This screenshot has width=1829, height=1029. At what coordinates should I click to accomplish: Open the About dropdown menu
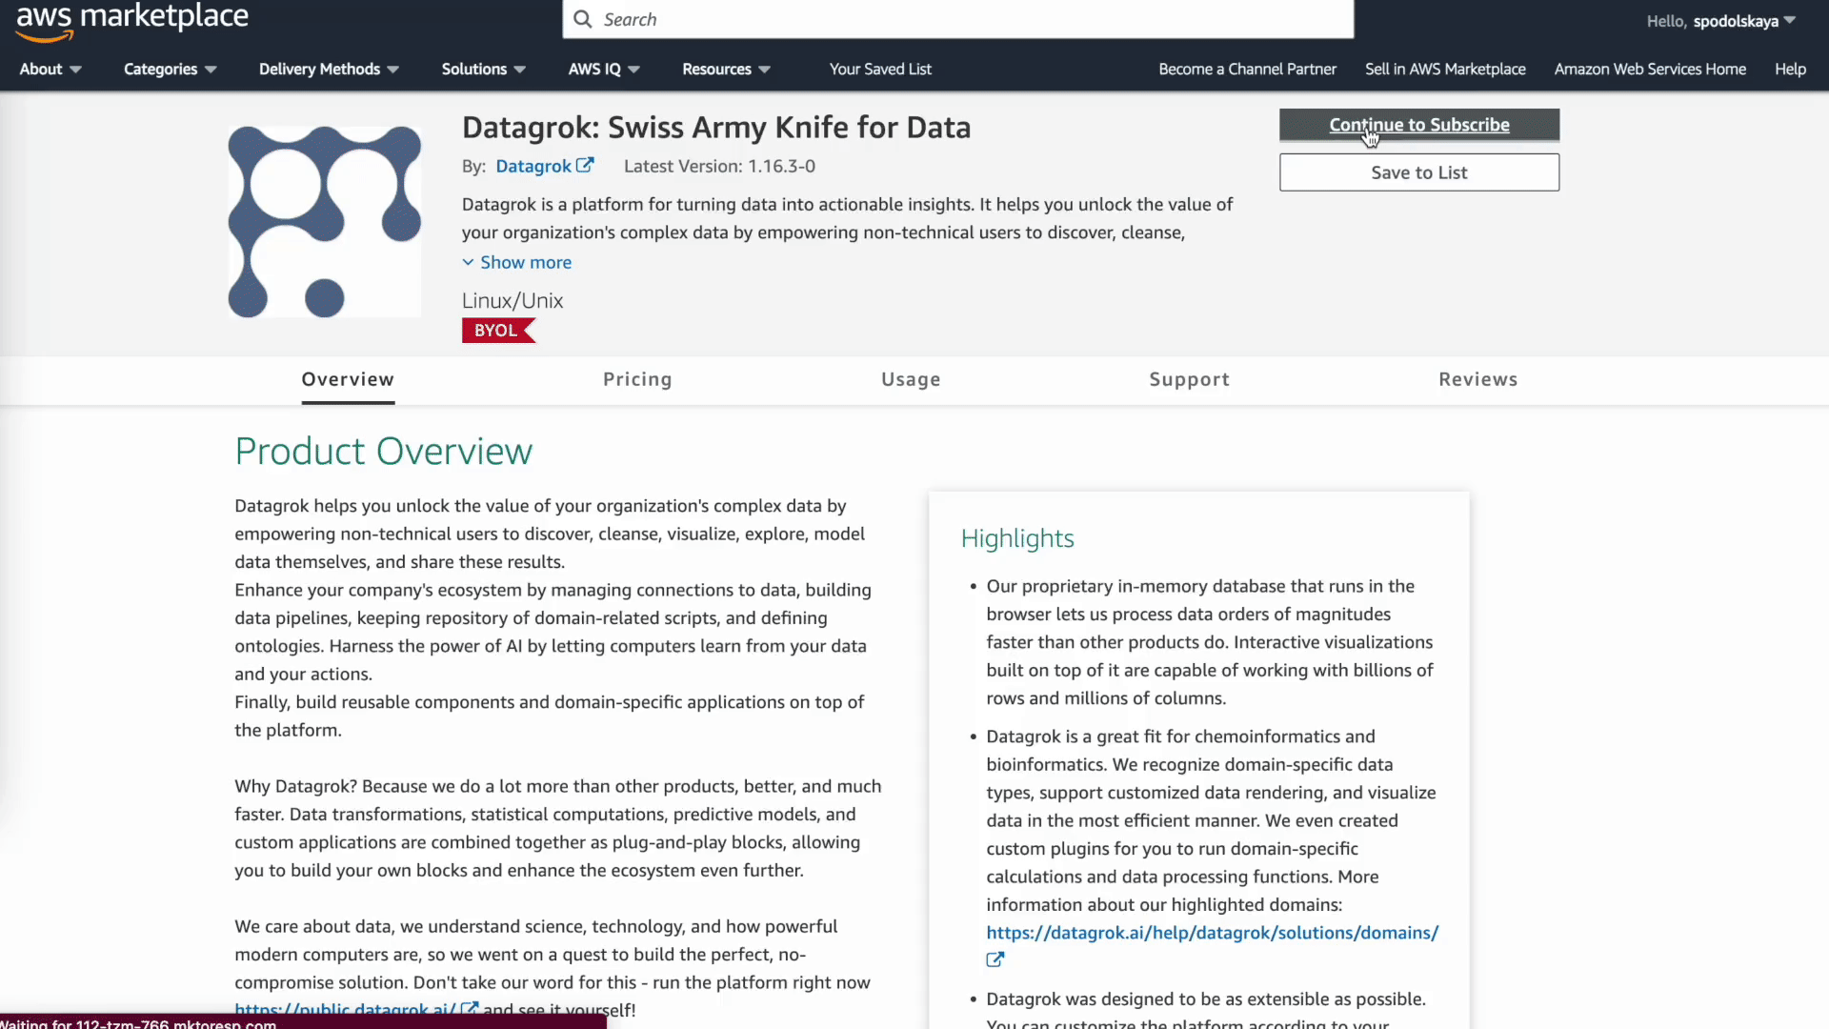(x=50, y=70)
